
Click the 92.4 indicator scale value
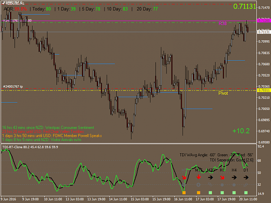[x=261, y=147]
